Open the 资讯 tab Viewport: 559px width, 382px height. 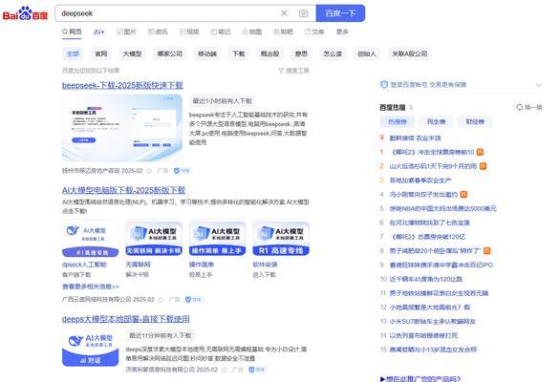pos(158,32)
